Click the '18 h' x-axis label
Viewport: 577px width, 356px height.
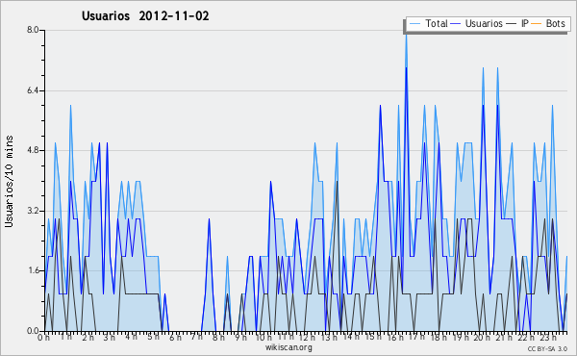(439, 337)
